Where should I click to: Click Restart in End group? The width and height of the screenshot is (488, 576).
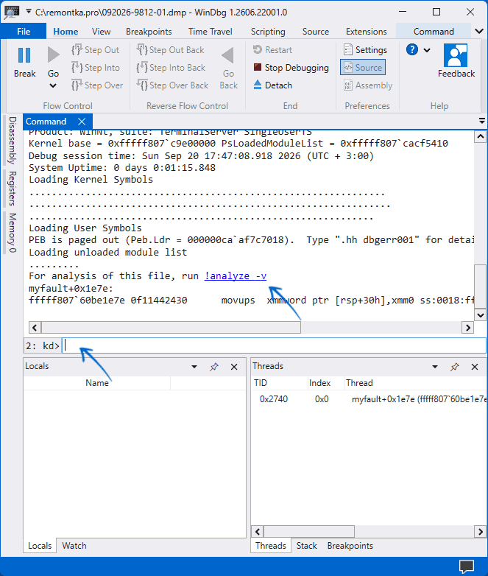(x=272, y=50)
